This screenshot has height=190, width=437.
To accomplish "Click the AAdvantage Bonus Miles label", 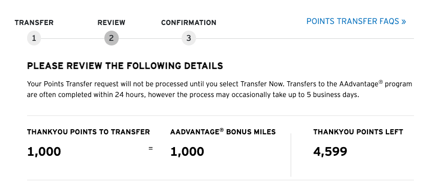I will pos(223,132).
